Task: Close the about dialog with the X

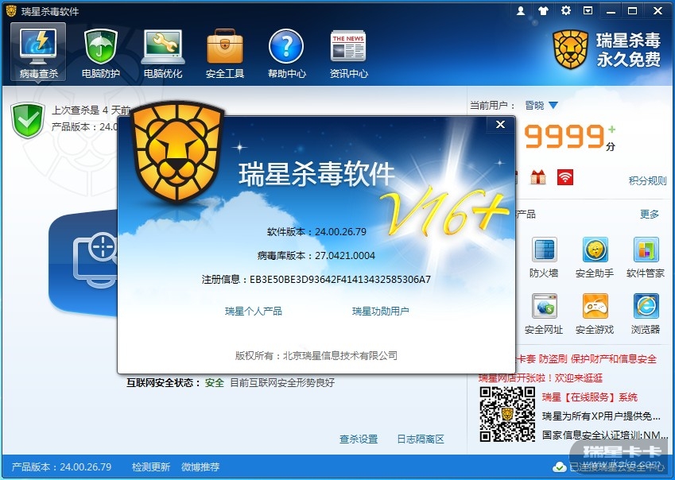Action: pyautogui.click(x=500, y=124)
